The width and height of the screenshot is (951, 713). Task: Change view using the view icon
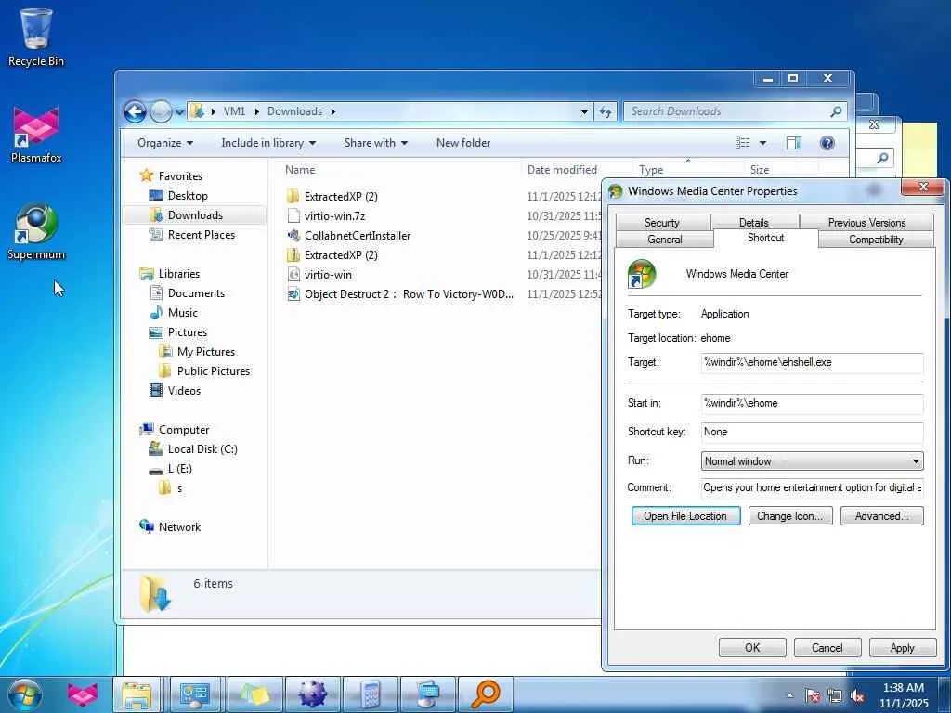click(x=742, y=143)
